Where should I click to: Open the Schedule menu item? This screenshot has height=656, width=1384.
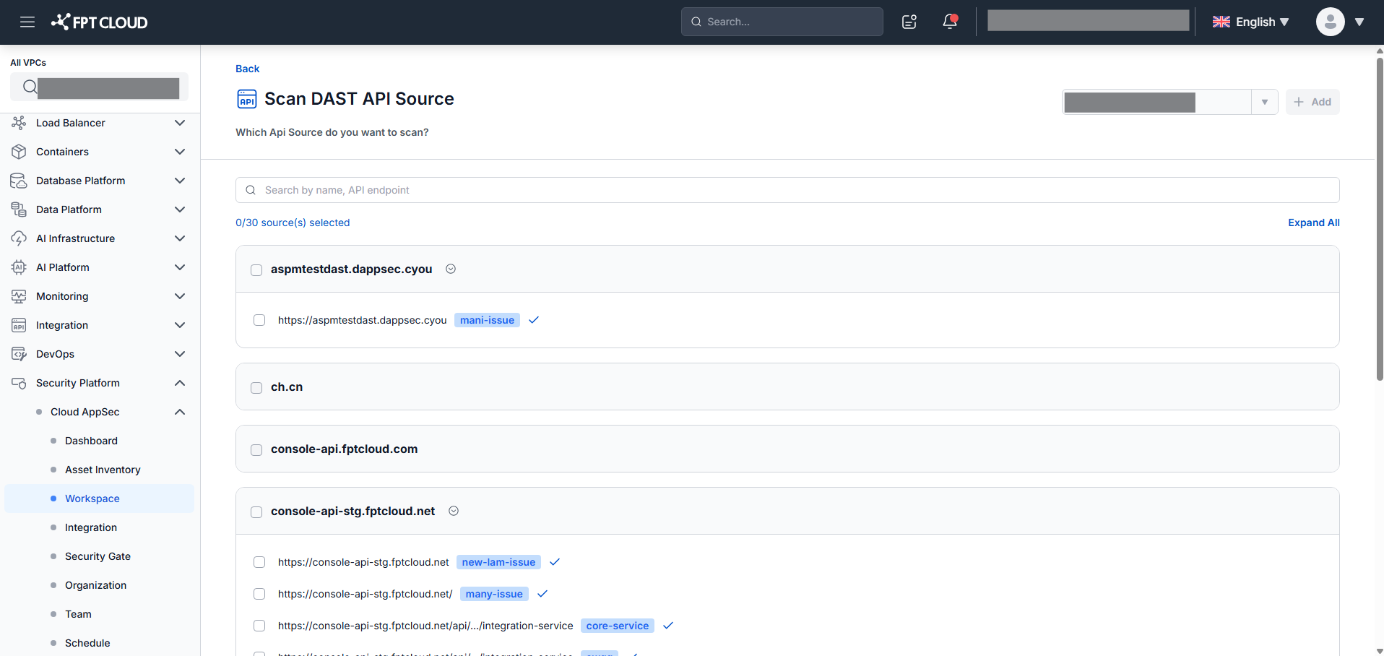click(87, 643)
